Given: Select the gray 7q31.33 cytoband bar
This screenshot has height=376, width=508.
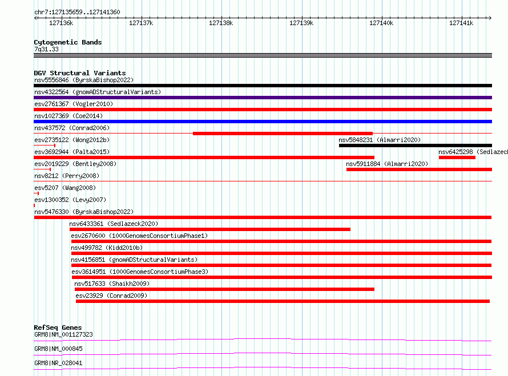Looking at the screenshot, I should click(263, 55).
